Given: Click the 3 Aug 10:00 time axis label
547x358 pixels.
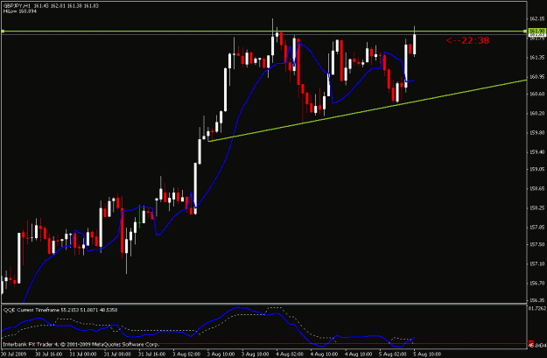Looking at the screenshot, I should pos(221,354).
